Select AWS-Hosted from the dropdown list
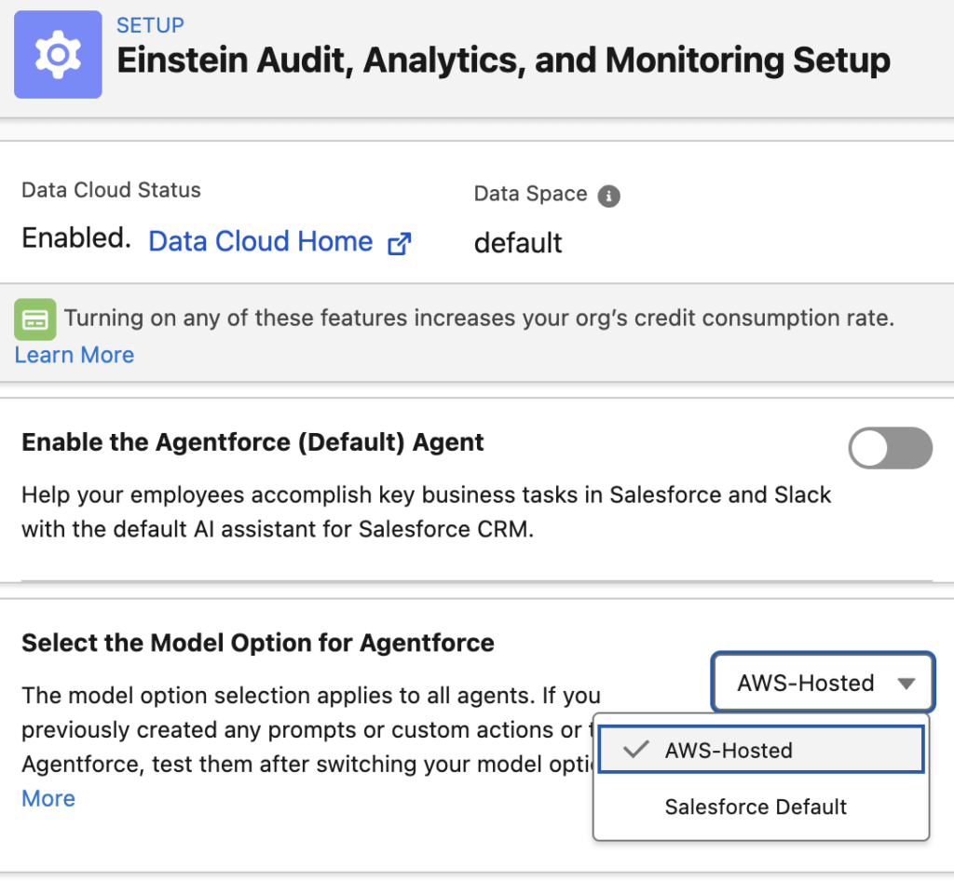Viewport: 954px width, 882px height. tap(761, 750)
